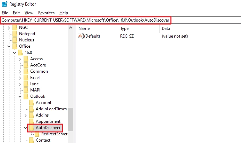Open the Favorites menu
Image resolution: width=241 pixels, height=143 pixels.
click(46, 13)
